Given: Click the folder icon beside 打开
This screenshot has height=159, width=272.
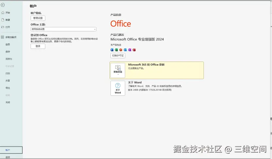Looking at the screenshot, I should pos(3,27).
